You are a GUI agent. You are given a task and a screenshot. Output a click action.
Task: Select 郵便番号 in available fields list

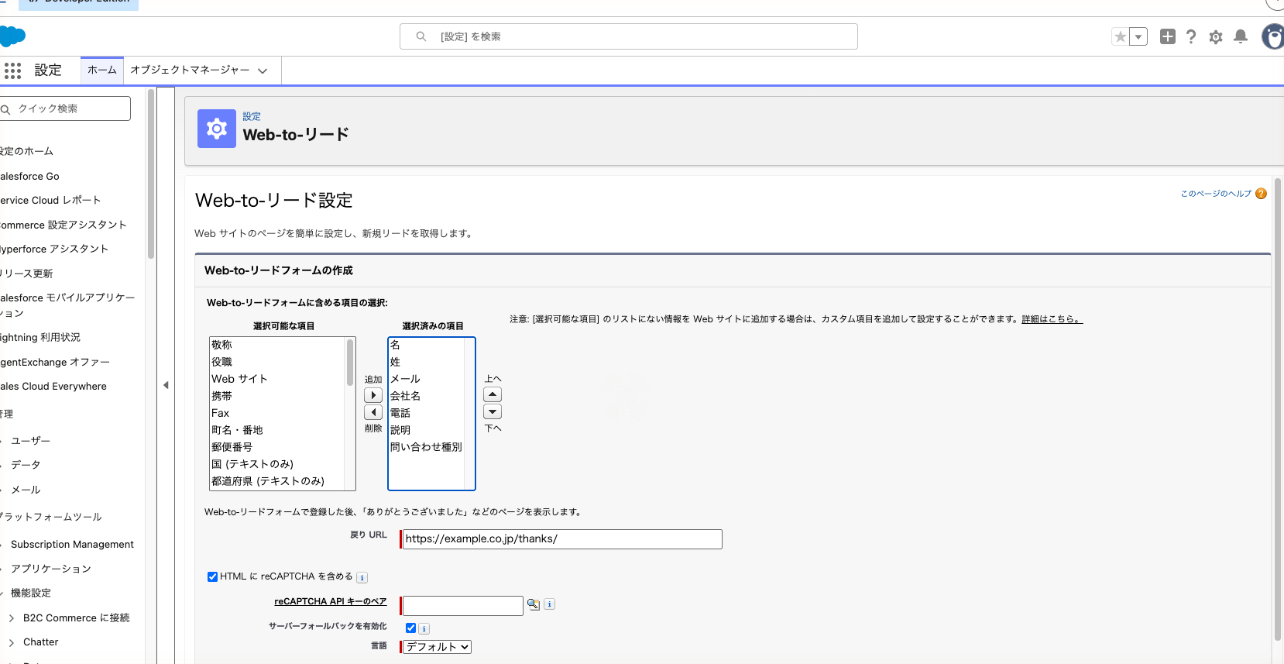tap(277, 447)
